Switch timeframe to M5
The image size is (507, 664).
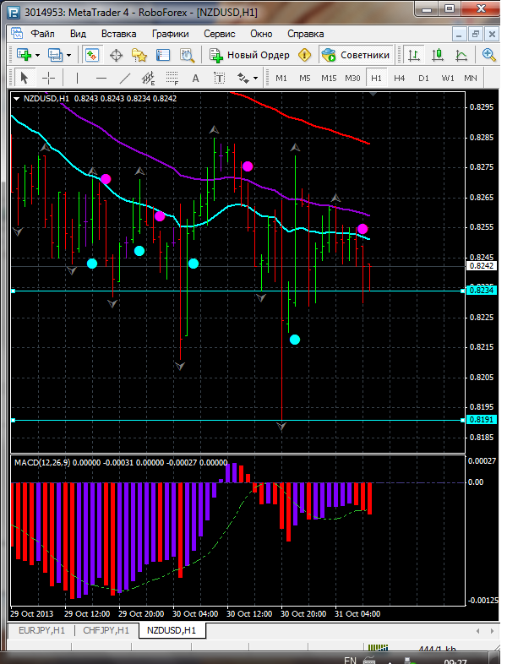305,79
